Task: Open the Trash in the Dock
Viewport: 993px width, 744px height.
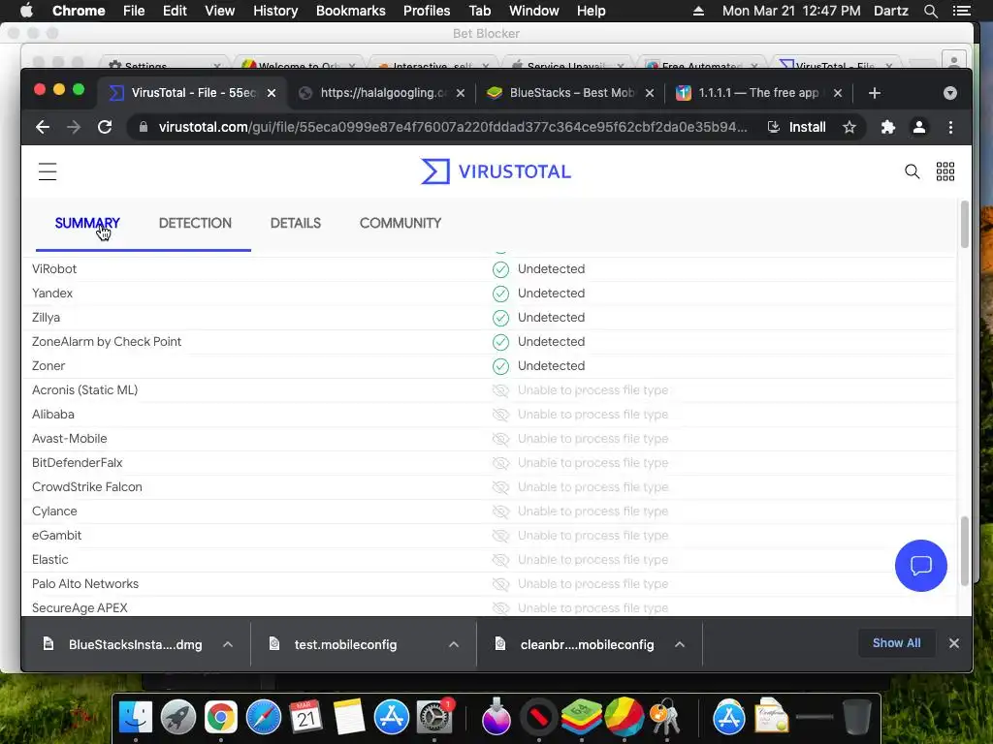Action: [x=856, y=718]
